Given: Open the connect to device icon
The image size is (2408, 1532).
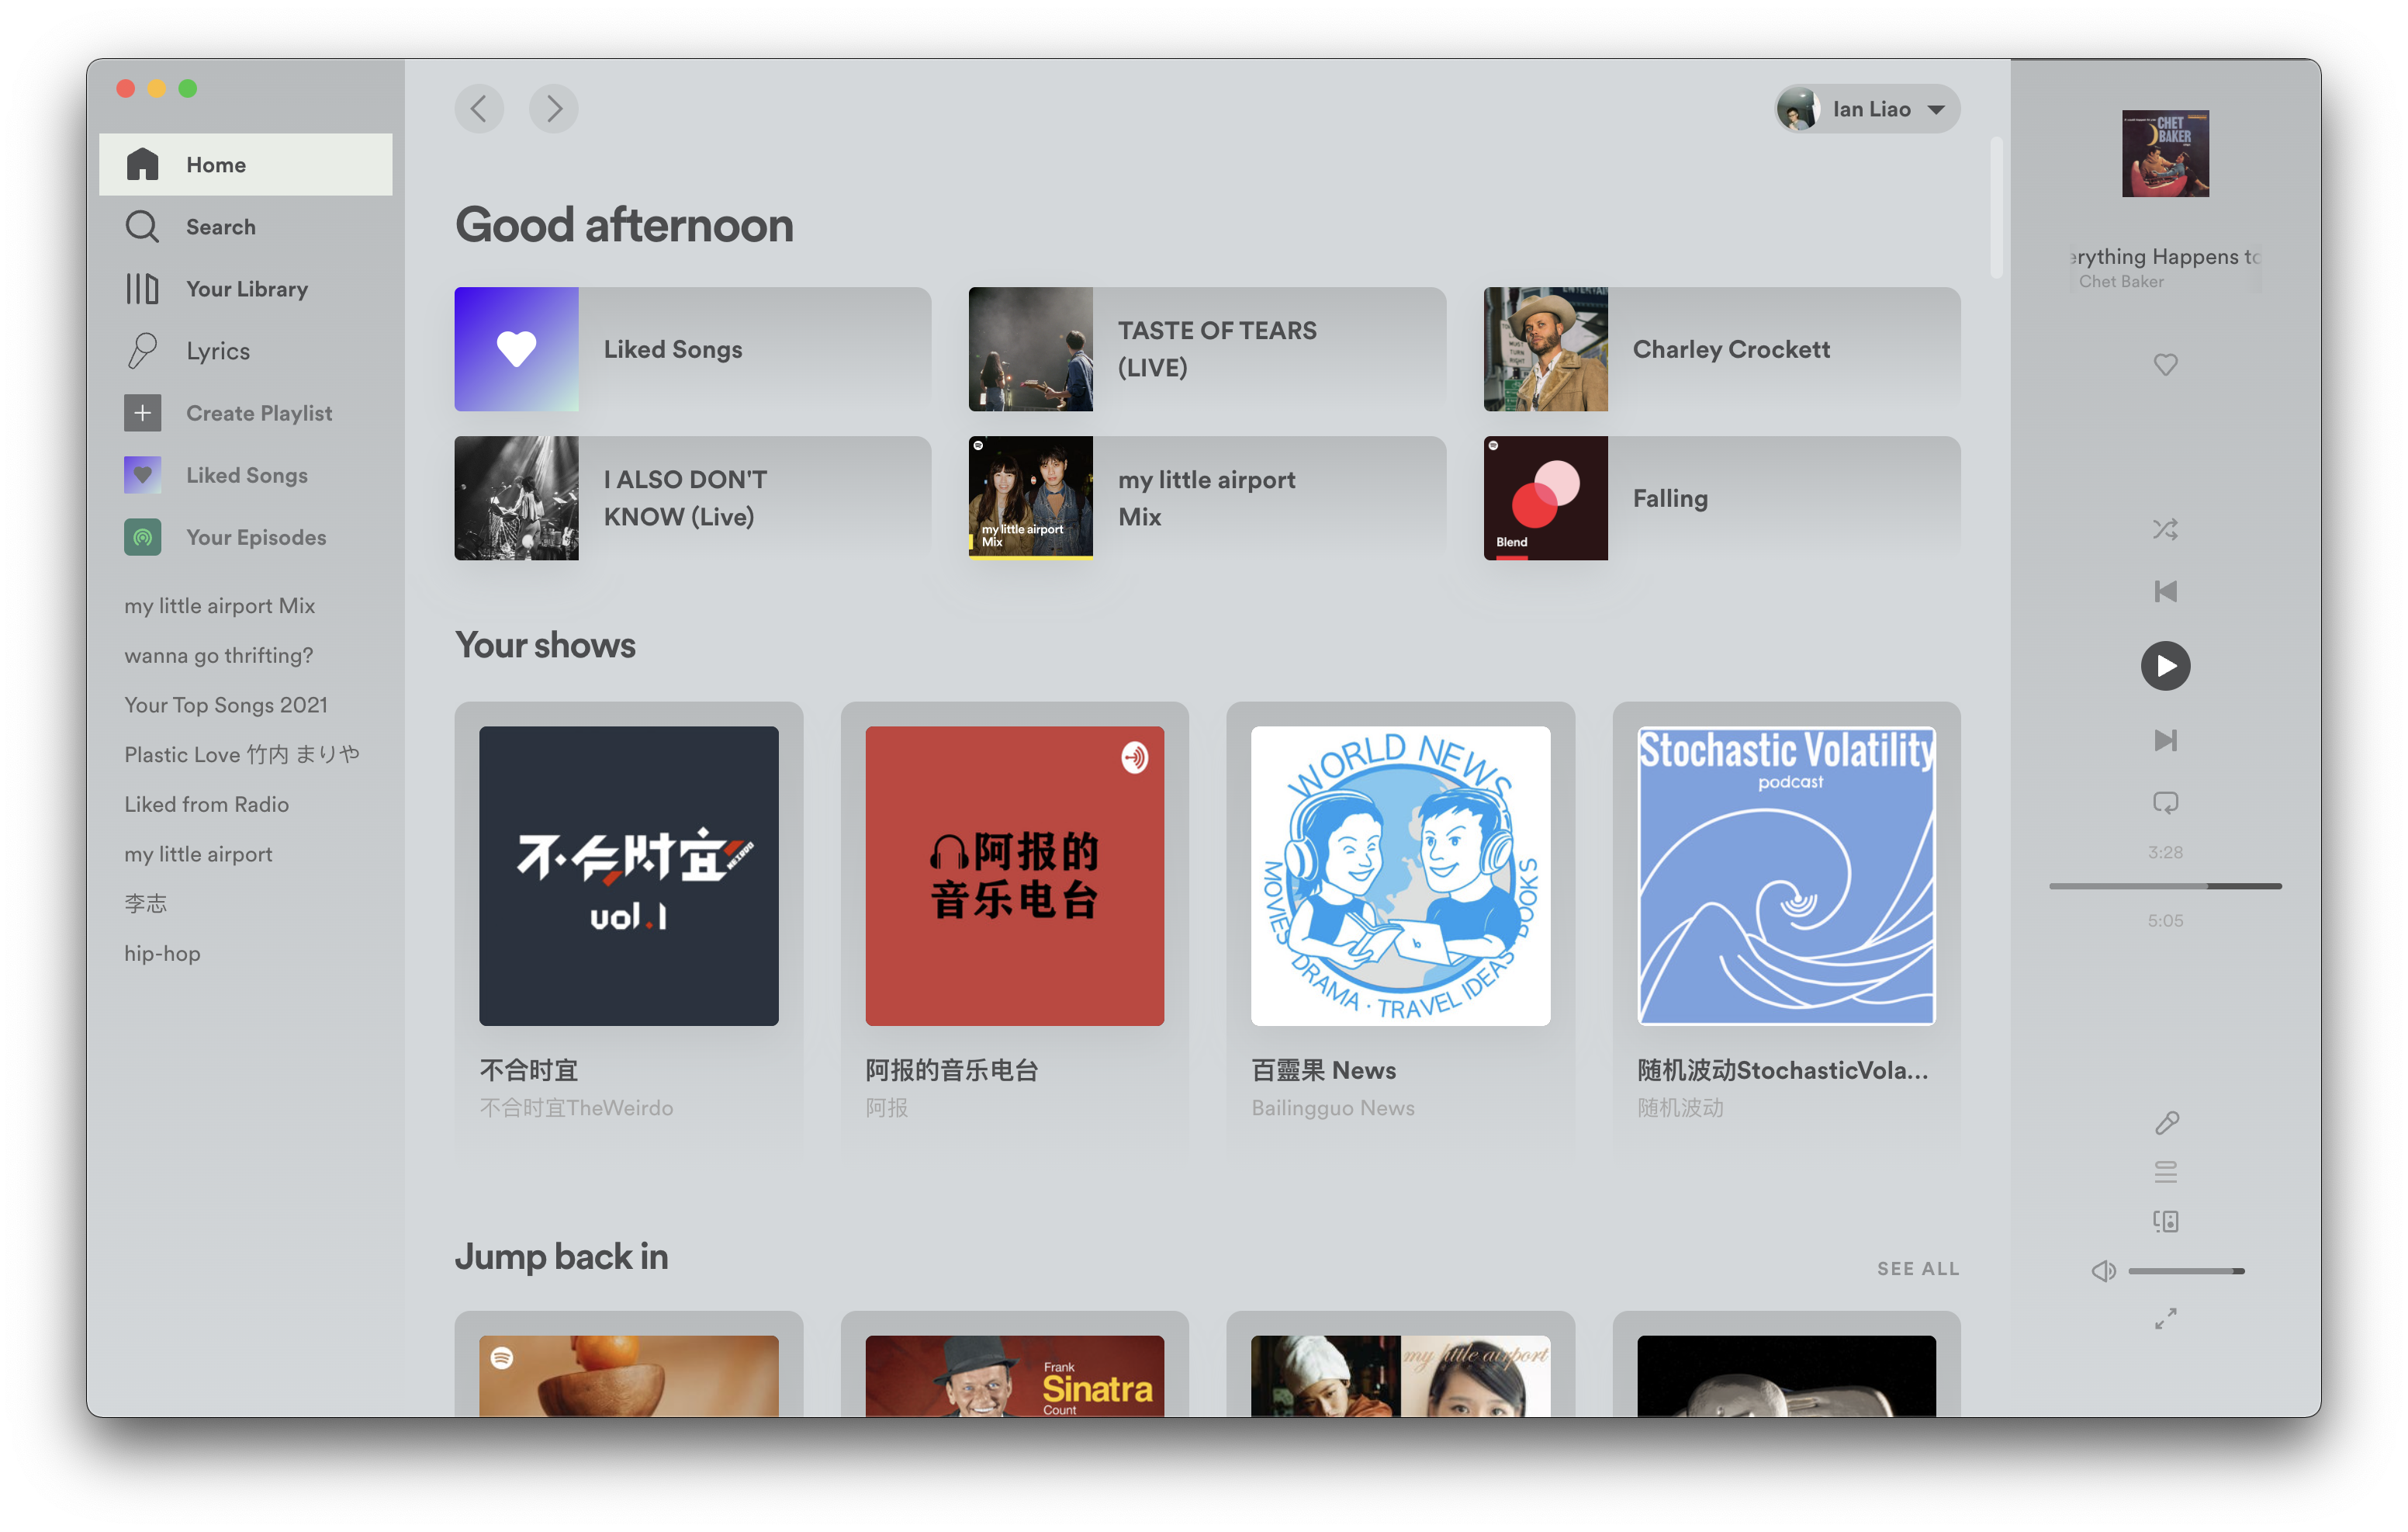Looking at the screenshot, I should [x=2165, y=1221].
